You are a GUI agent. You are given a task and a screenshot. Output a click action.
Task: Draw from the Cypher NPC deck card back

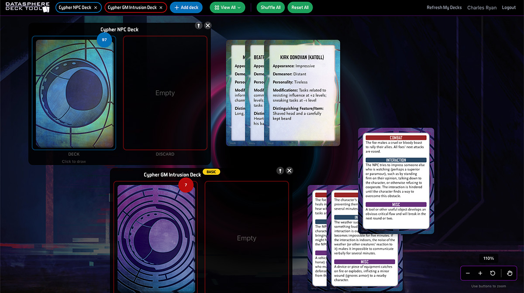tap(74, 93)
